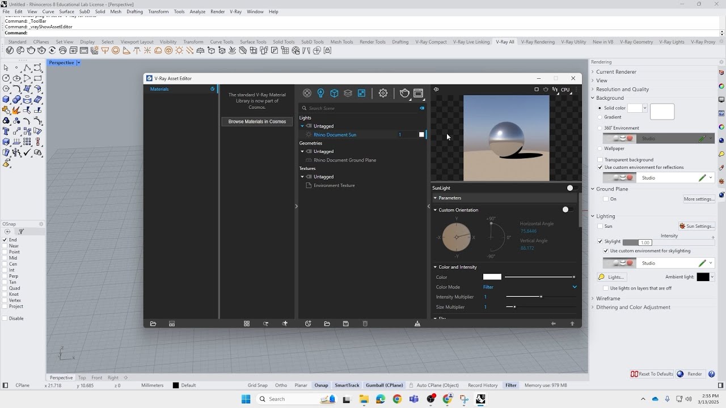Uncheck Use custom environment for reflections
This screenshot has width=726, height=408.
pos(600,167)
